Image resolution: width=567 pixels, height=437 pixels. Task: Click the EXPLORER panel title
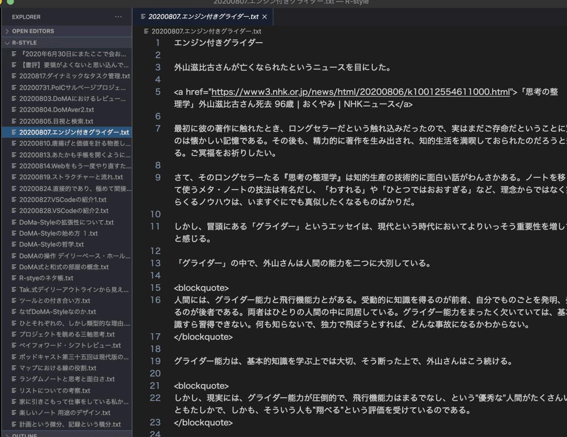[26, 17]
